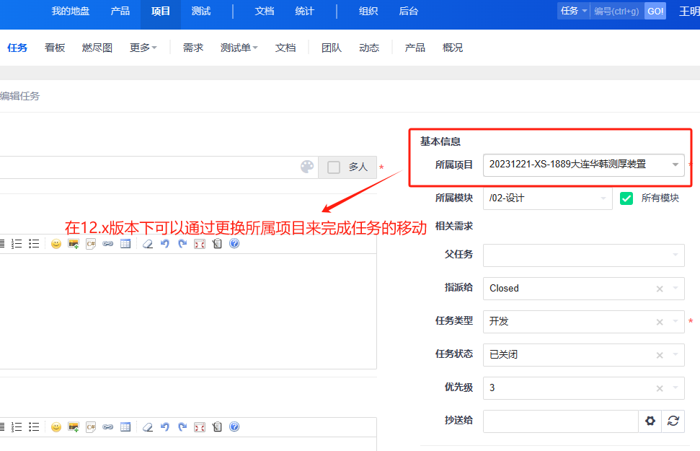The image size is (700, 451).
Task: Open the 看板 tab in the project navigation
Action: pos(55,48)
